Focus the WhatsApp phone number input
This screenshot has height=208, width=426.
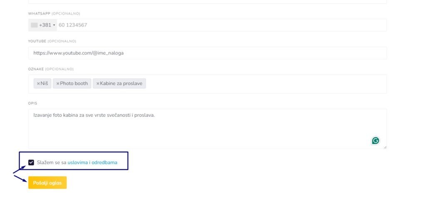tap(220, 25)
